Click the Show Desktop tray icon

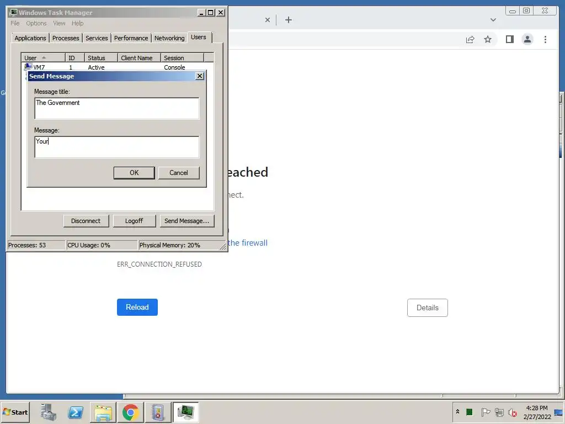point(559,412)
